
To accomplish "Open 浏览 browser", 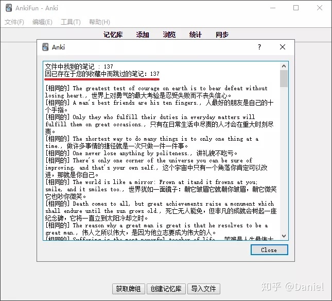I will tap(169, 35).
